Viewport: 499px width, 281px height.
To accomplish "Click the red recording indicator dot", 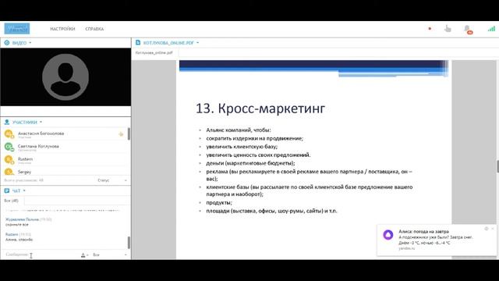I will 430,29.
